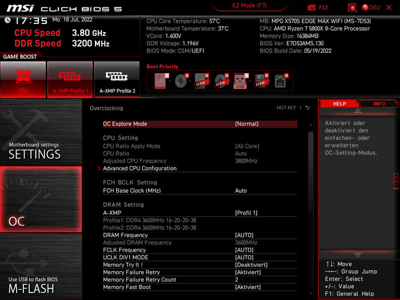
Task: Go back using the return arrow icon
Action: click(307, 107)
